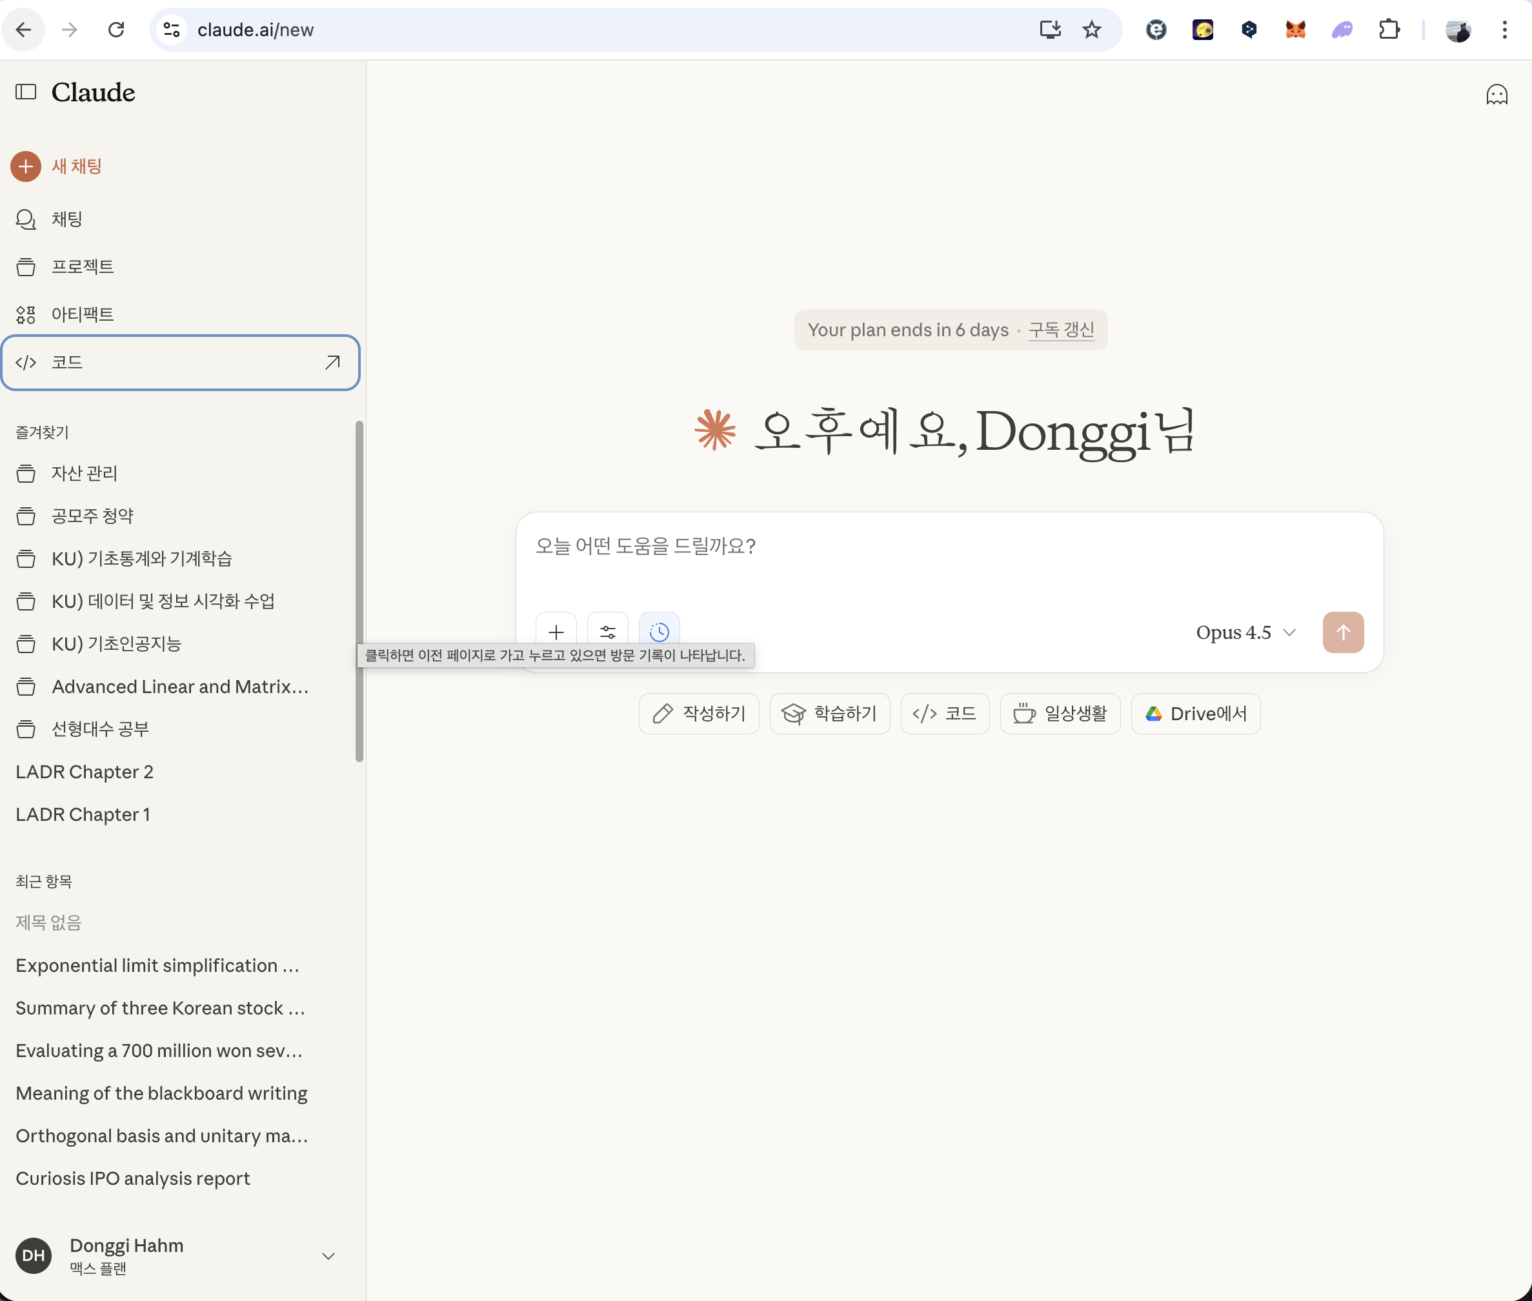Image resolution: width=1532 pixels, height=1301 pixels.
Task: Click the ghost incognito chat icon
Action: [1496, 94]
